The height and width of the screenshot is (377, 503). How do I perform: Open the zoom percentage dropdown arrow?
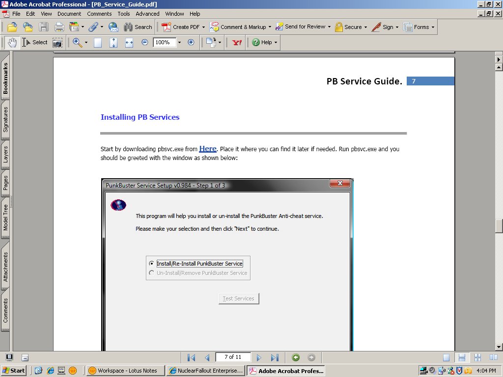(x=179, y=43)
